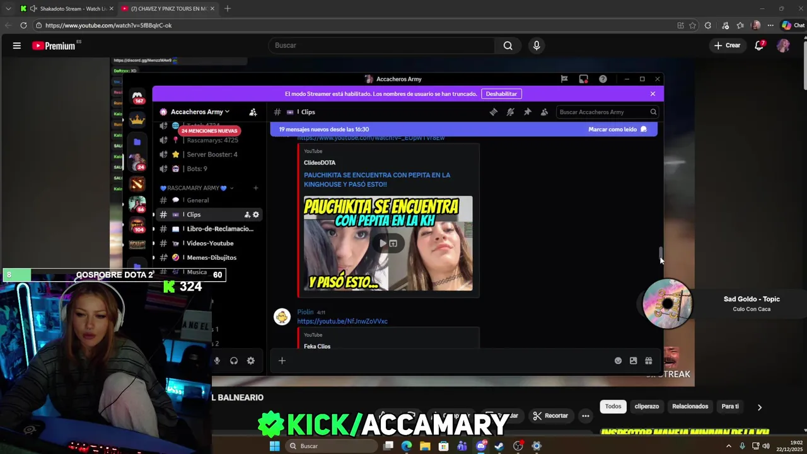Open YouTube guide hamburger menu
The image size is (807, 454).
[17, 45]
